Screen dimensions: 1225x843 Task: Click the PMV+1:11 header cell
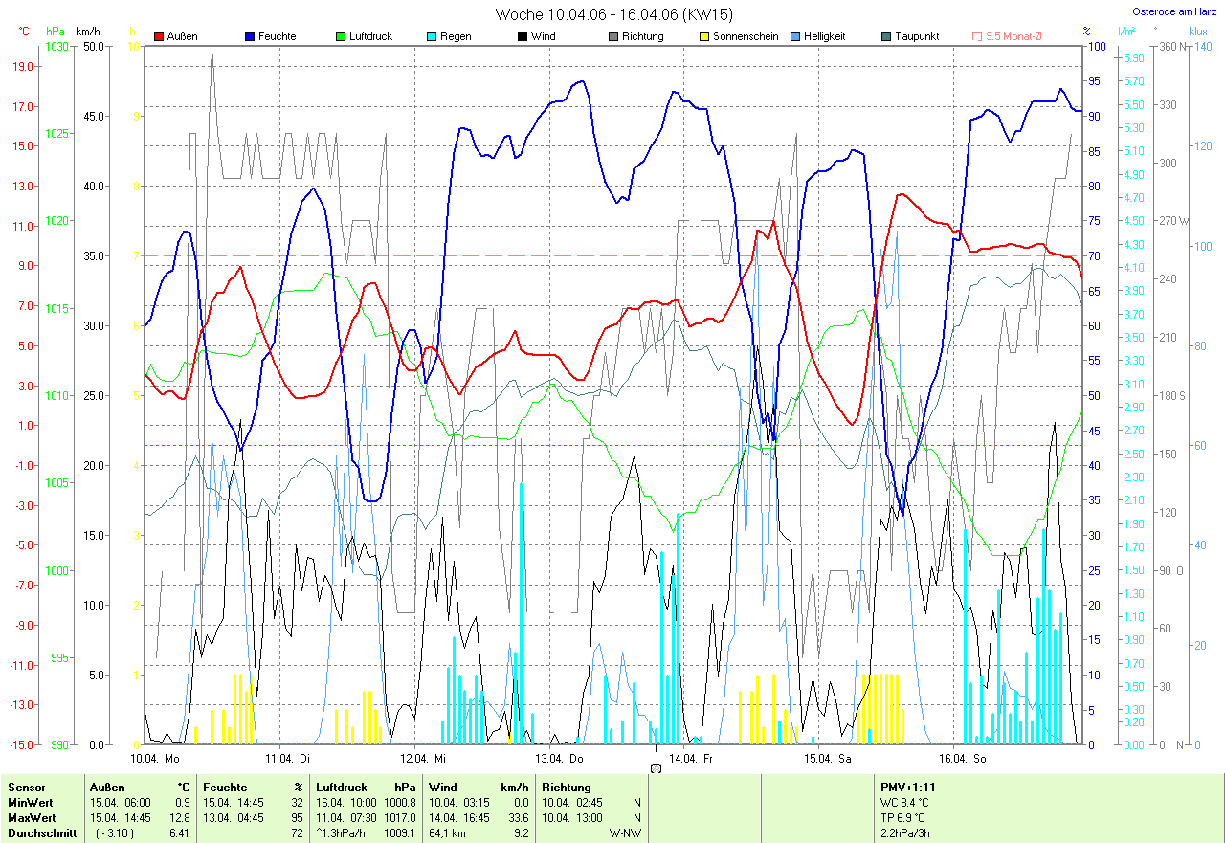click(909, 788)
